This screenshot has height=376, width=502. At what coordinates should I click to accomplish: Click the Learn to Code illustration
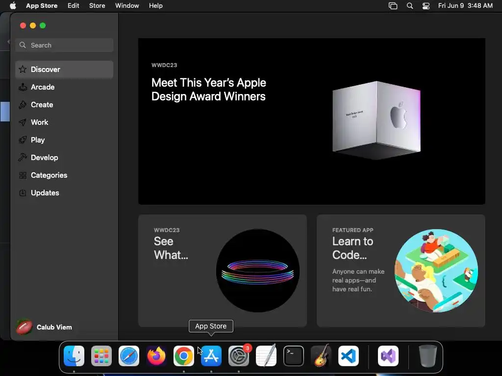coord(436,270)
